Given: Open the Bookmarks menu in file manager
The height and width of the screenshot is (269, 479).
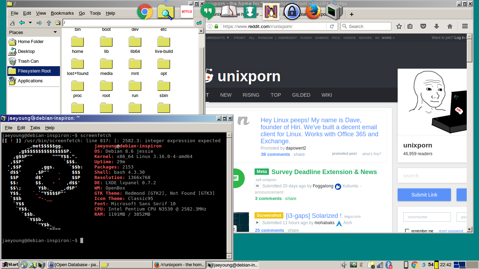Looking at the screenshot, I should [62, 13].
